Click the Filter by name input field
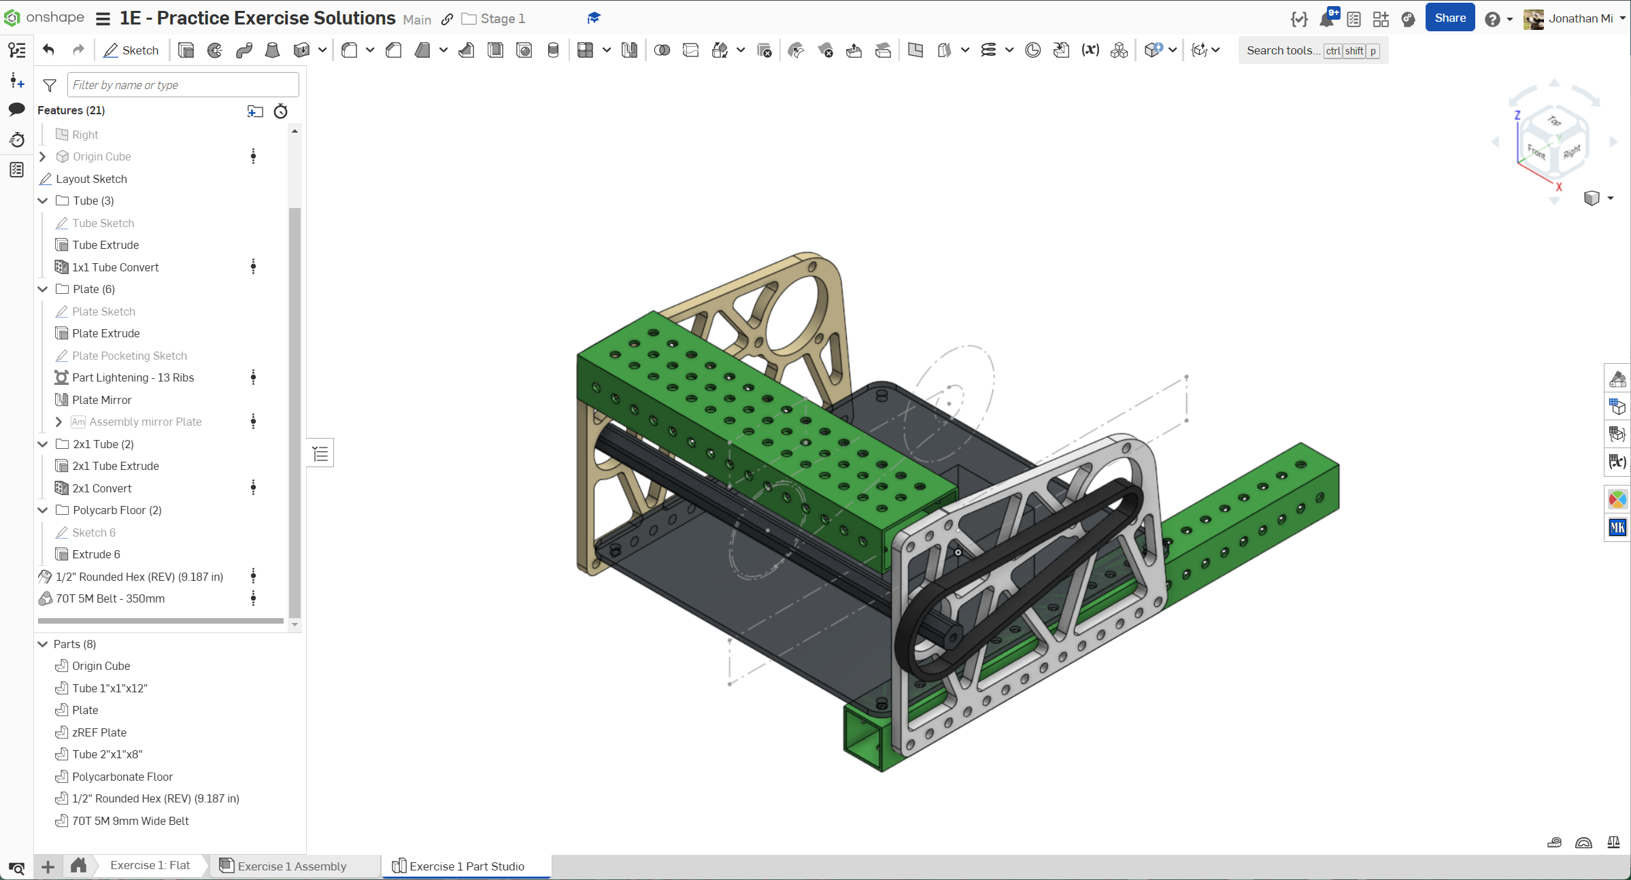 [183, 85]
